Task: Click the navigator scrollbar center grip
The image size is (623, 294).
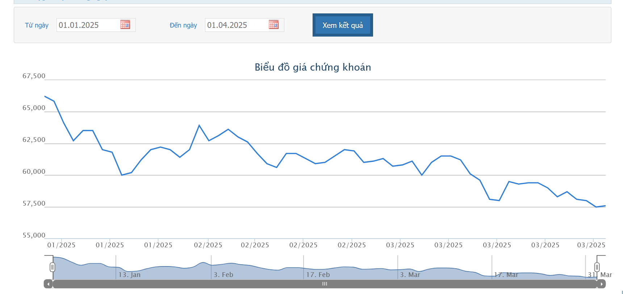Action: click(x=325, y=284)
